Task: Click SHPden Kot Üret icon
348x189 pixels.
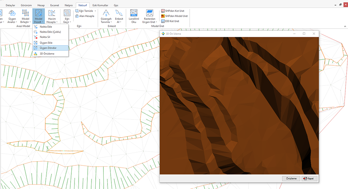Action: [163, 11]
